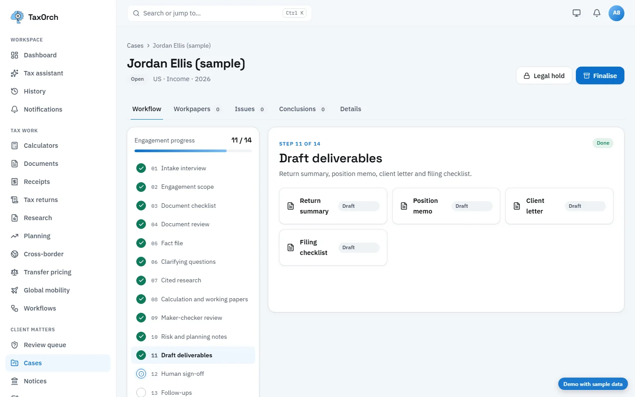This screenshot has height=397, width=635.
Task: Open Transfer pricing in the sidebar
Action: [58, 272]
